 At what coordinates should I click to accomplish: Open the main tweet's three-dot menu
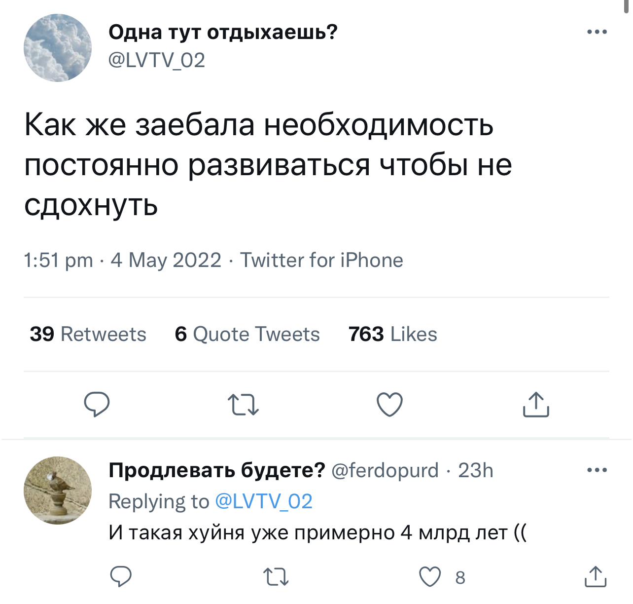pyautogui.click(x=597, y=32)
